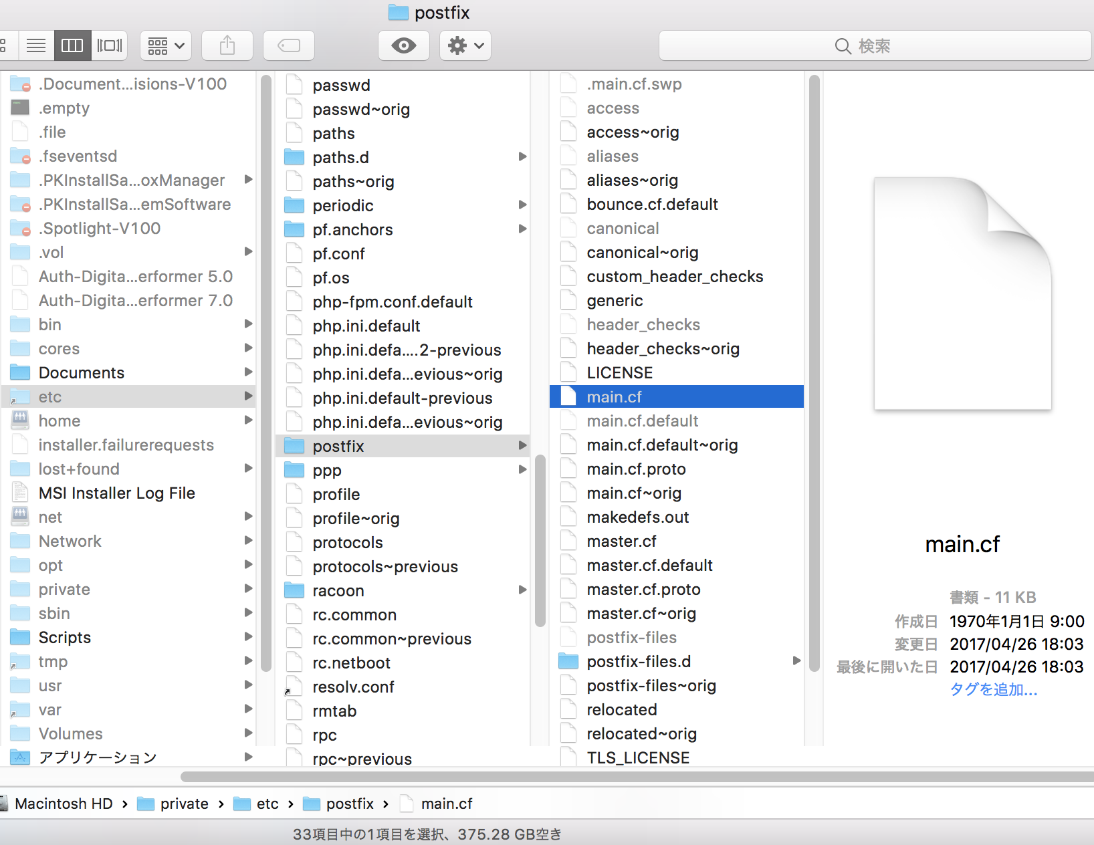1094x845 pixels.
Task: Switch to list view
Action: 36,45
